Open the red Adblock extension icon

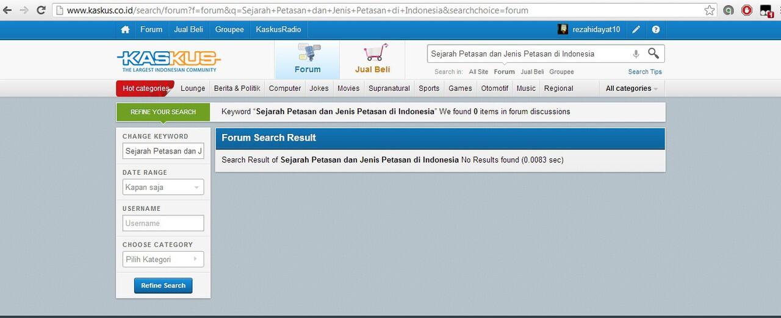[x=747, y=10]
